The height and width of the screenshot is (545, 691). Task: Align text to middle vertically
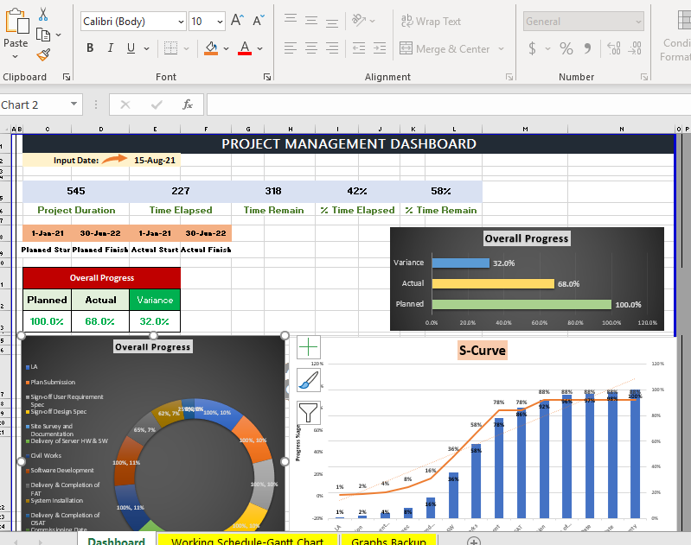311,20
